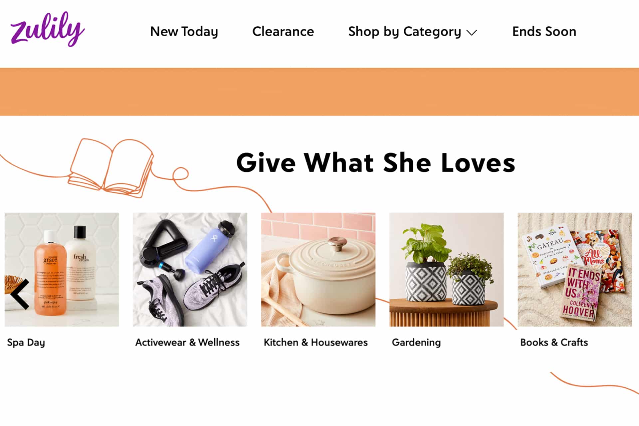This screenshot has width=639, height=426.
Task: Click the Activewear & Wellness label
Action: tap(187, 342)
